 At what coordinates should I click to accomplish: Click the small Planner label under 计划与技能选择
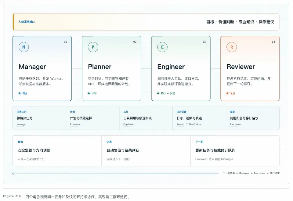coord(75,124)
